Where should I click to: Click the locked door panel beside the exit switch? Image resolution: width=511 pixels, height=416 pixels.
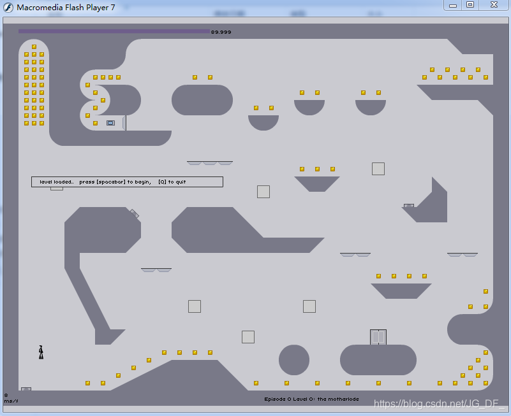click(x=124, y=123)
